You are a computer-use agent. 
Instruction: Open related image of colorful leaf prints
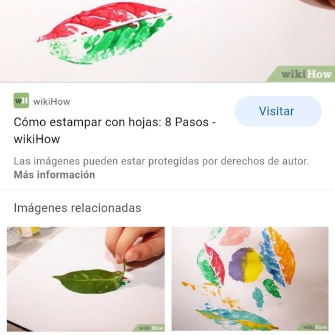click(250, 279)
